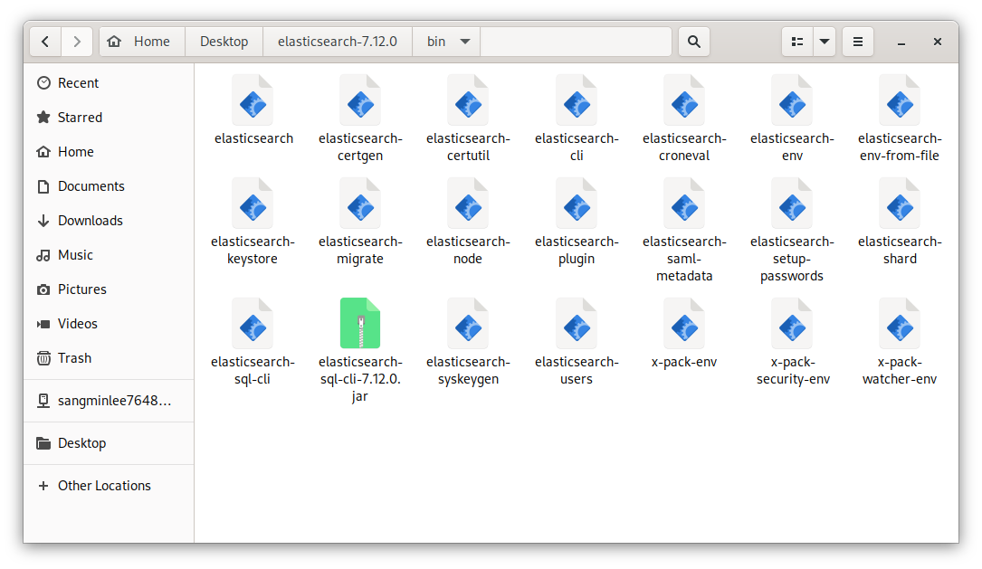Select the elasticsearch file icon

pyautogui.click(x=253, y=100)
